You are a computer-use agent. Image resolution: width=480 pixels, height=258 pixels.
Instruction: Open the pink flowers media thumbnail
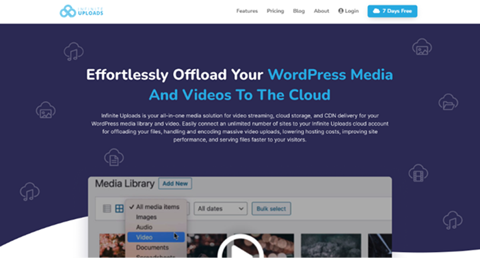point(112,246)
